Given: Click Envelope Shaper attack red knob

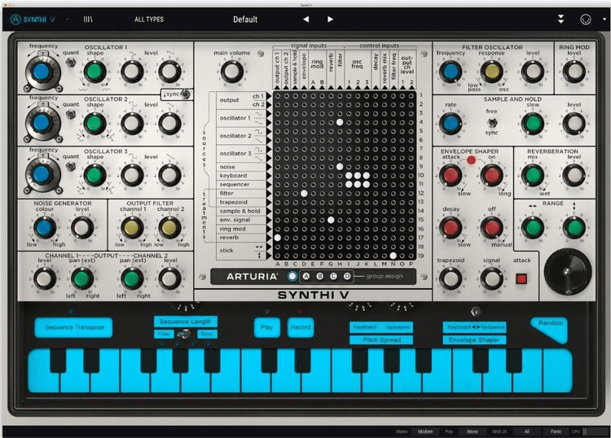Looking at the screenshot, I should click(x=451, y=175).
